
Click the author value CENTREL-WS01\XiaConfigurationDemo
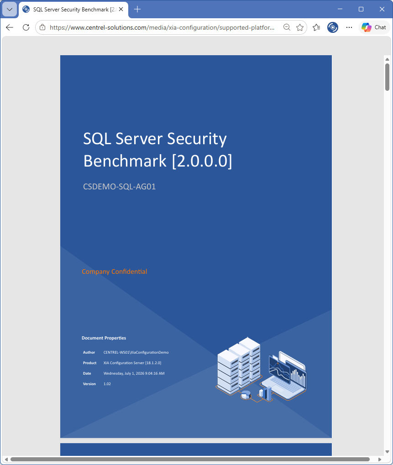[x=136, y=352]
